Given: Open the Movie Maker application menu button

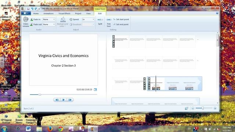Looking at the screenshot, I should point(26,13).
